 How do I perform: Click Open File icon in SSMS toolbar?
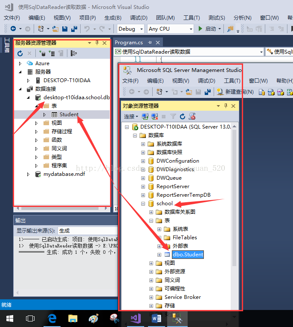coord(189,92)
